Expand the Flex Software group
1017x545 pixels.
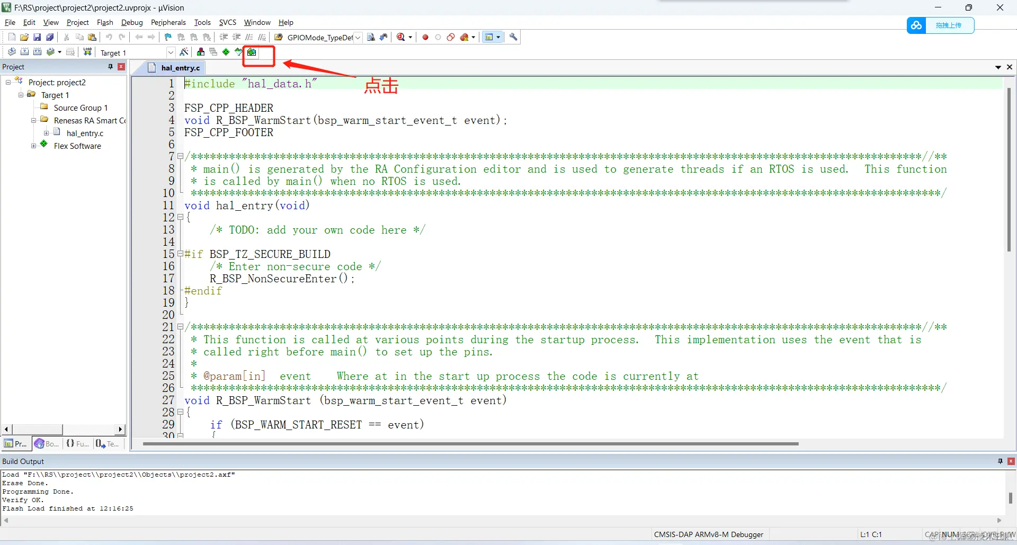pos(33,146)
